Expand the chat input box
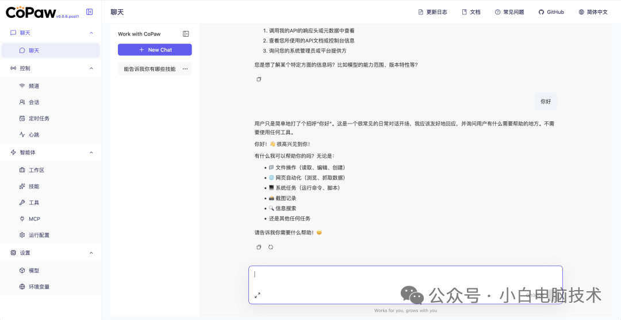The image size is (621, 320). [x=258, y=295]
